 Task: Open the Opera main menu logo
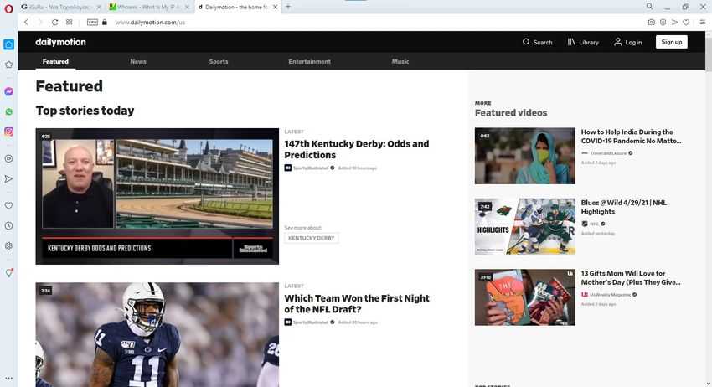[x=8, y=8]
